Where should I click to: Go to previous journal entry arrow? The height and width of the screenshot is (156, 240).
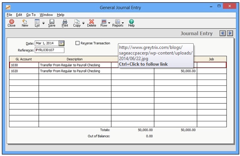click(x=222, y=33)
